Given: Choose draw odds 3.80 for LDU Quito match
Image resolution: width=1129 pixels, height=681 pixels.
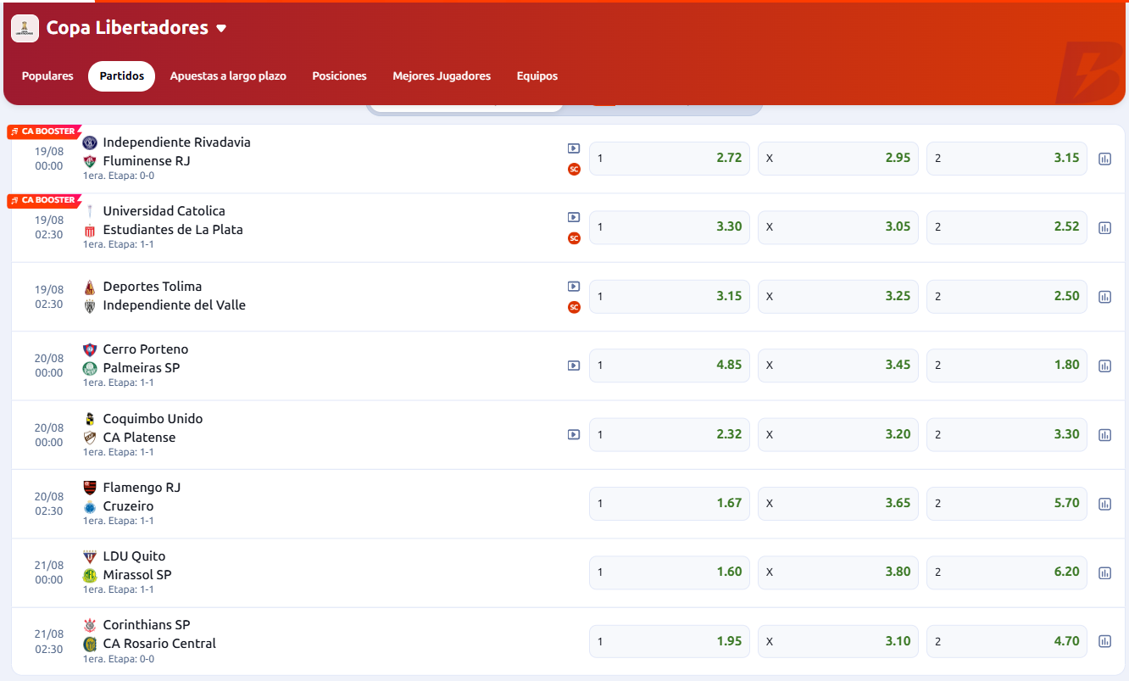Looking at the screenshot, I should 838,572.
